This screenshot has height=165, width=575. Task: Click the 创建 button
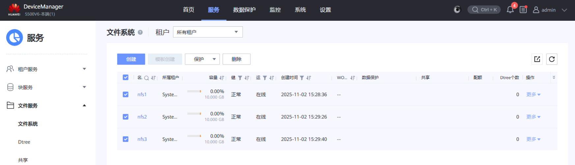click(131, 59)
